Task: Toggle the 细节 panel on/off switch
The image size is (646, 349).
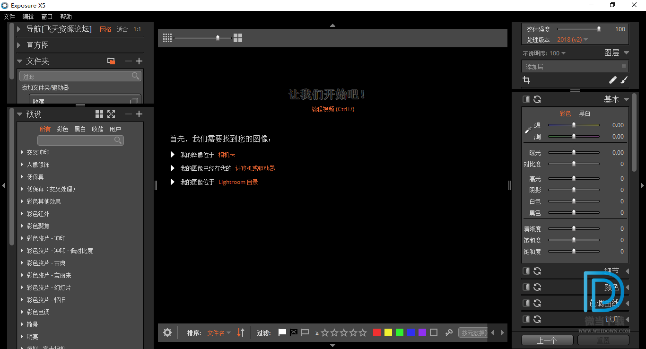Action: tap(526, 271)
